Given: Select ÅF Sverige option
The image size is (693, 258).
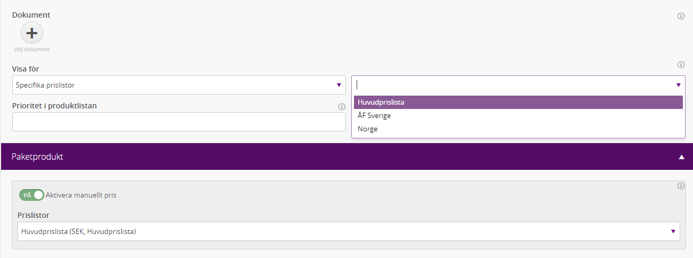Looking at the screenshot, I should 518,115.
